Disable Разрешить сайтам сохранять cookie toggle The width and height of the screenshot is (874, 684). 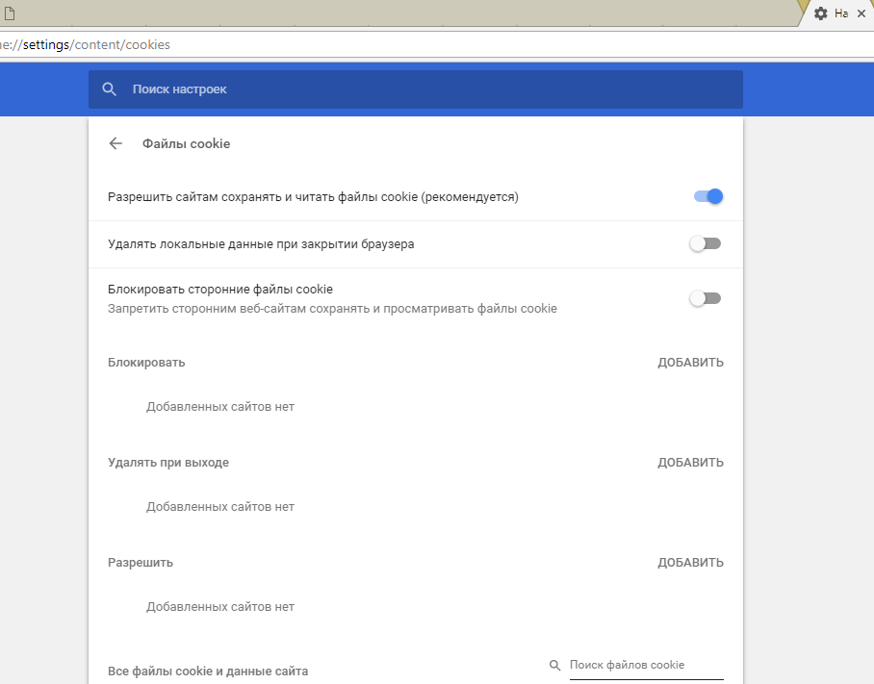707,196
